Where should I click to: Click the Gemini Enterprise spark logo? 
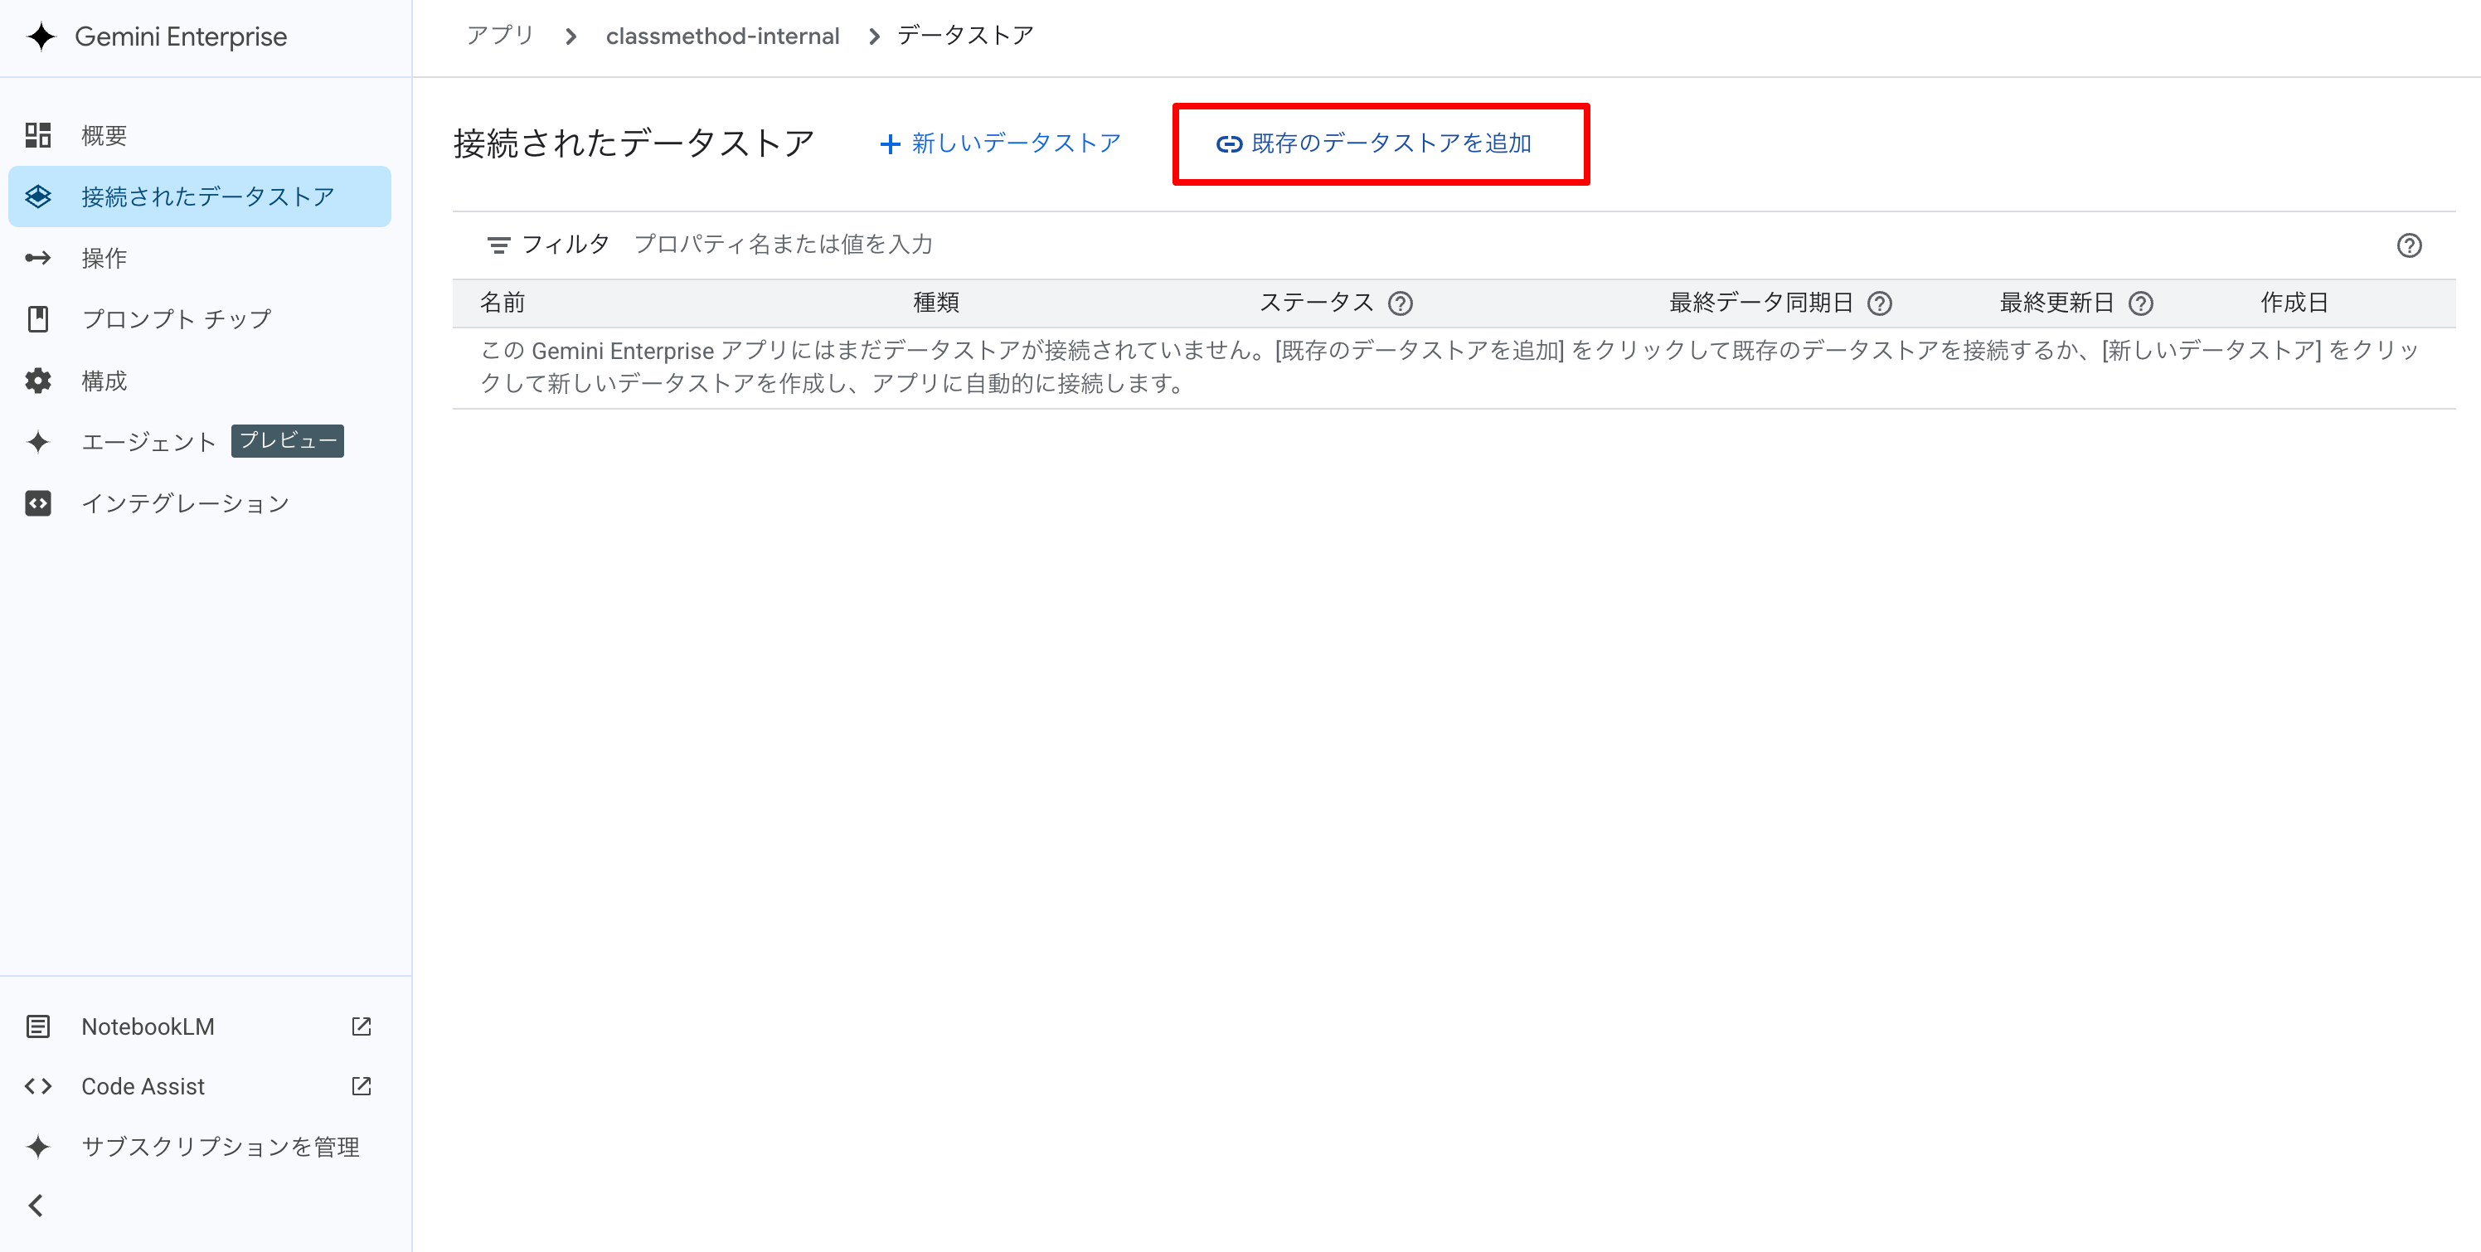[x=41, y=36]
